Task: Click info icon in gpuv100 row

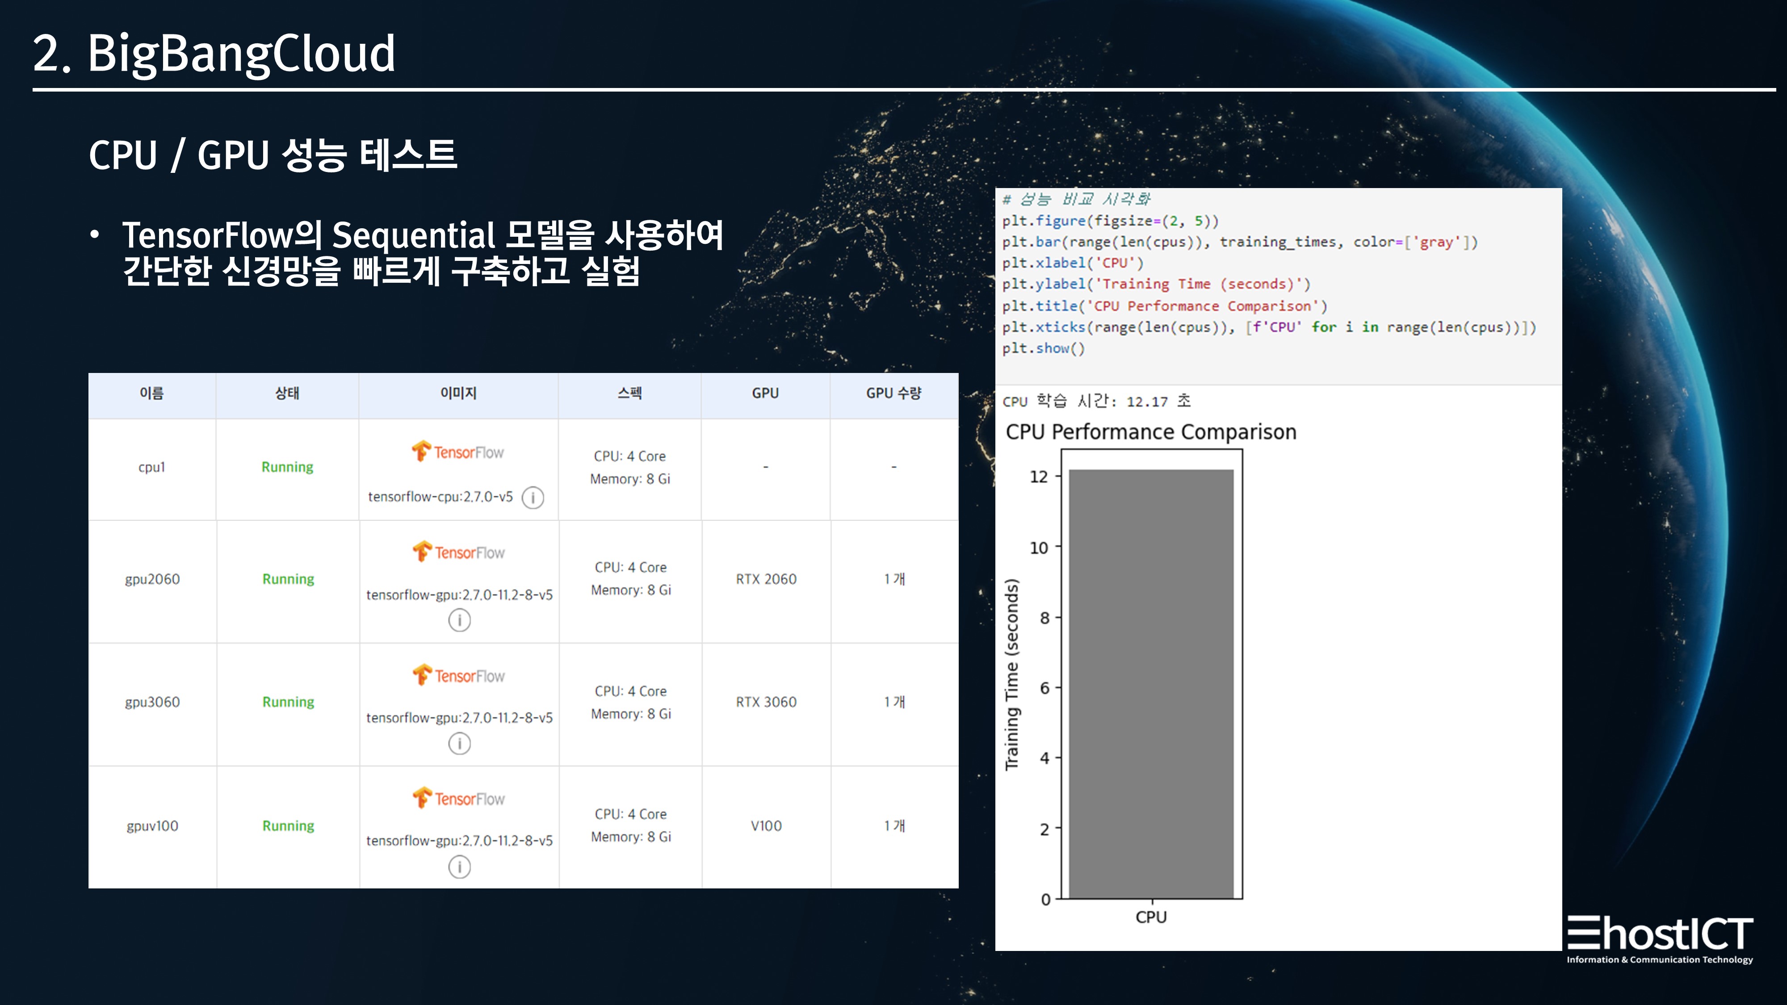Action: [x=459, y=867]
